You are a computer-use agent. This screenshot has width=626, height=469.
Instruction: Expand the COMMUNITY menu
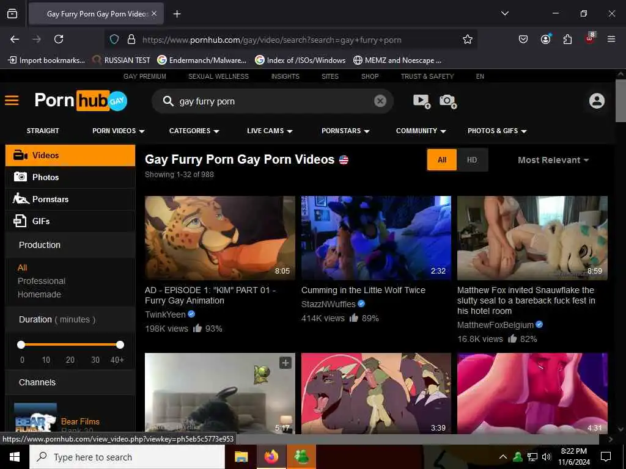pos(421,131)
